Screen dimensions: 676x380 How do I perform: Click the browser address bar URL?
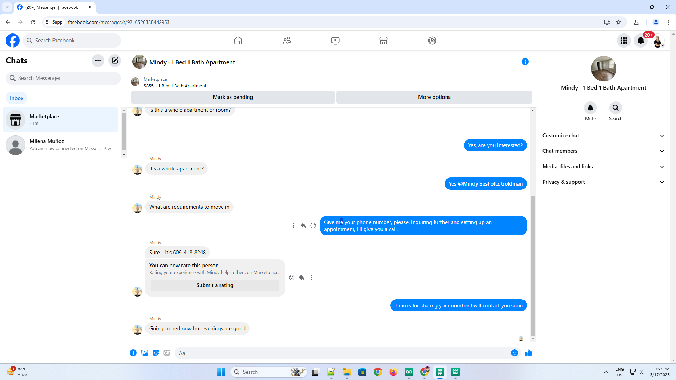[119, 22]
